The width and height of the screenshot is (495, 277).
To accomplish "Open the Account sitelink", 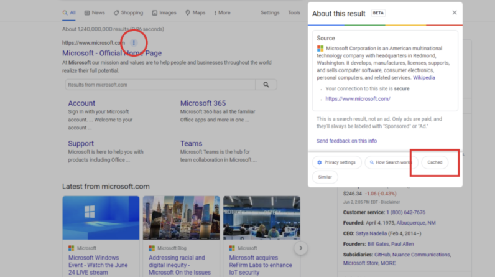I will click(x=81, y=103).
